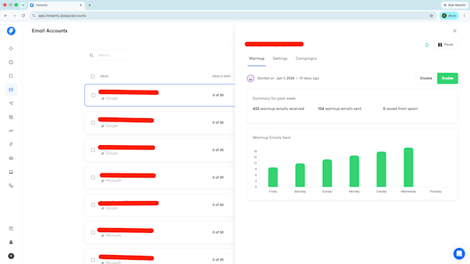Close the account details panel
Viewport: 470px width, 264px height.
(455, 31)
